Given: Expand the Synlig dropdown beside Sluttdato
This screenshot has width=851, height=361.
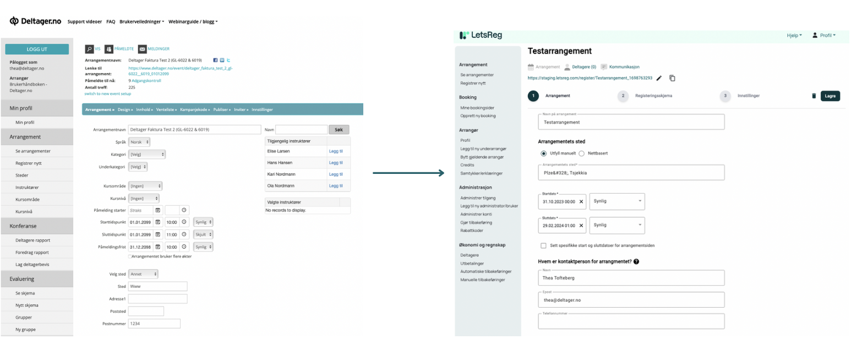Looking at the screenshot, I should 617,225.
